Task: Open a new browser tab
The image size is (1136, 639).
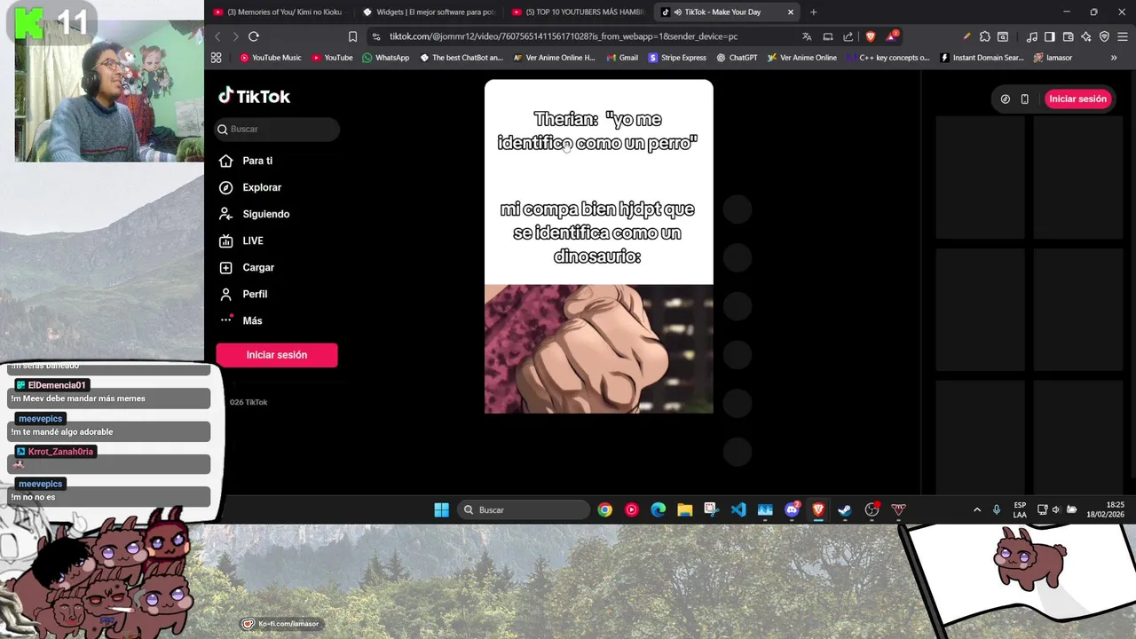Action: coord(813,12)
